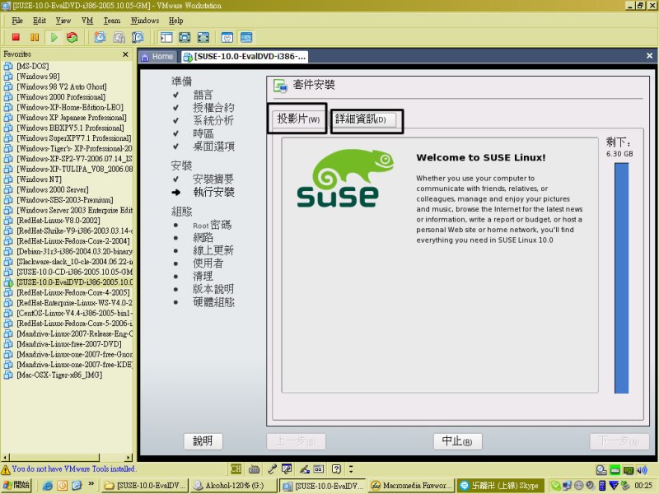Click the IME help question mark icon
Viewport: 659px width, 494px height.
pos(336,468)
